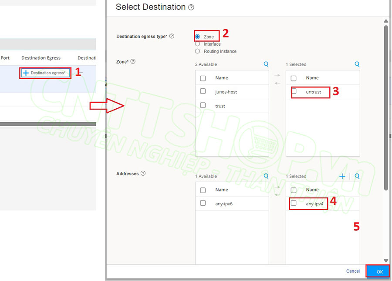Select the Zone radio button
392x281 pixels.
pos(198,37)
